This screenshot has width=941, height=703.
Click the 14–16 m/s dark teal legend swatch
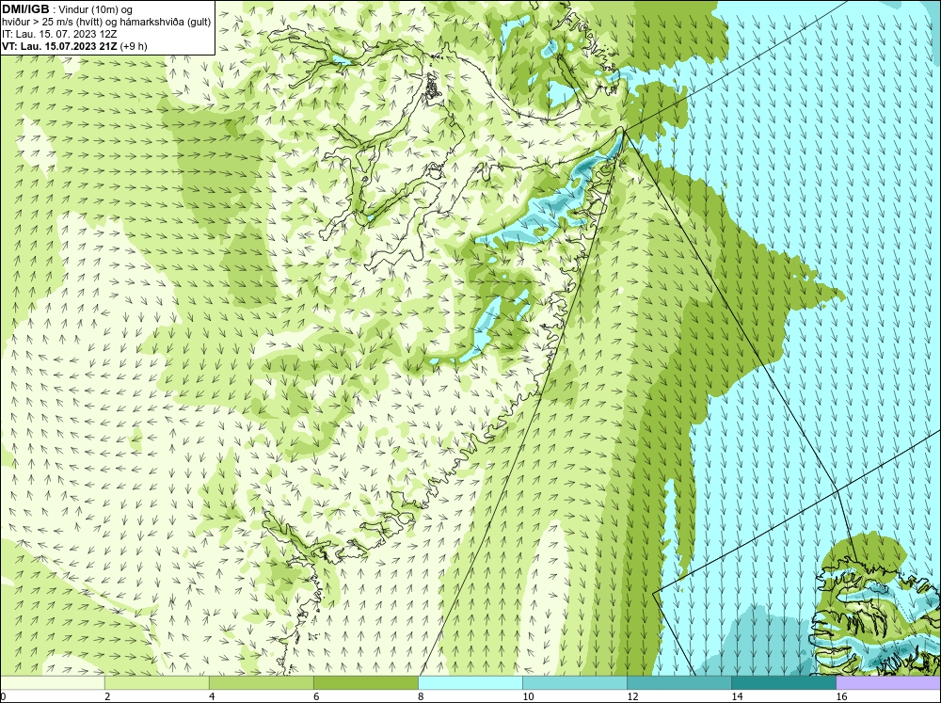pos(783,682)
